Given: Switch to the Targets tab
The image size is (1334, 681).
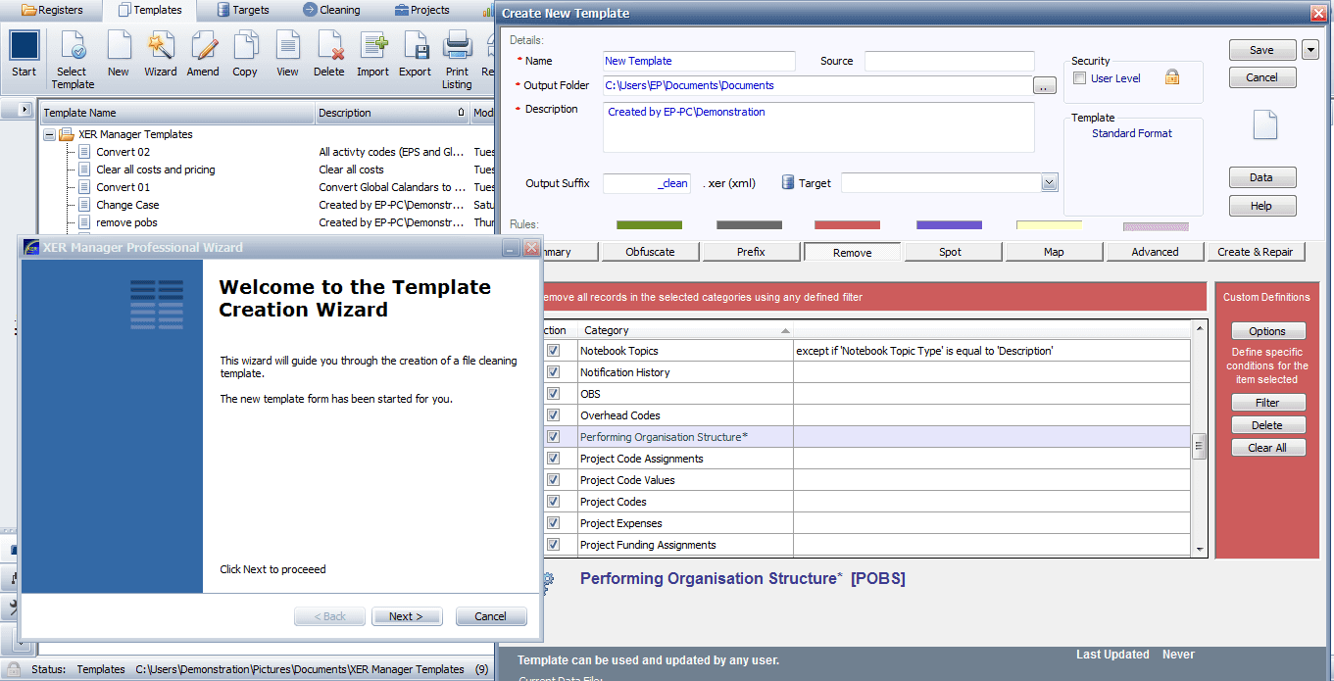Looking at the screenshot, I should click(x=243, y=10).
